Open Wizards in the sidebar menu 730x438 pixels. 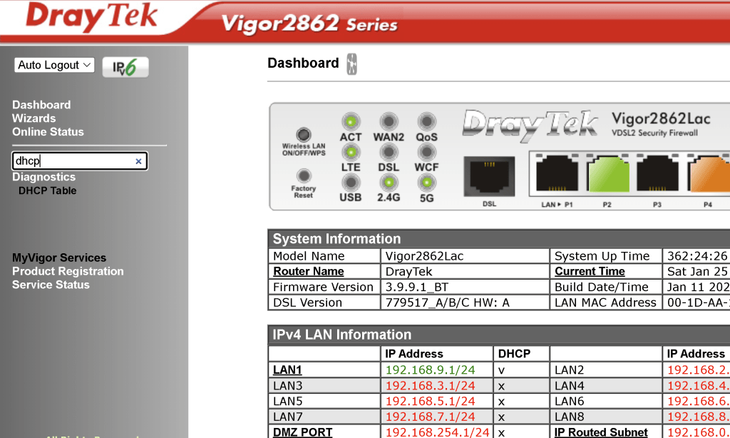[34, 118]
